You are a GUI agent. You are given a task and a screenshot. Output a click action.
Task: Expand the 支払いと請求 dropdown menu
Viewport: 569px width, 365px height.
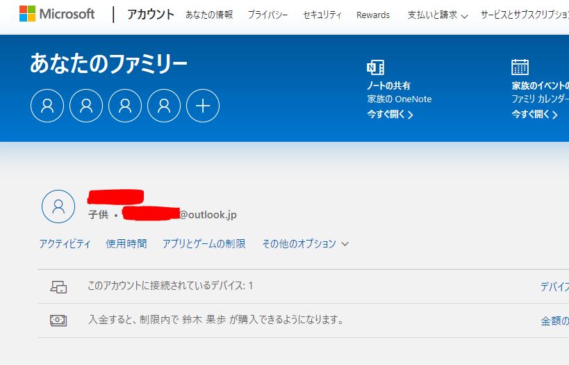pyautogui.click(x=438, y=15)
